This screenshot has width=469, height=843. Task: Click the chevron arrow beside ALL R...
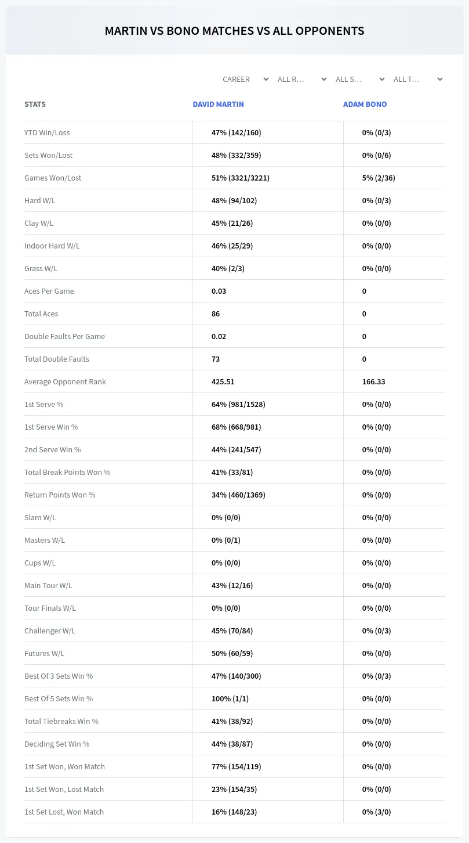pyautogui.click(x=323, y=80)
